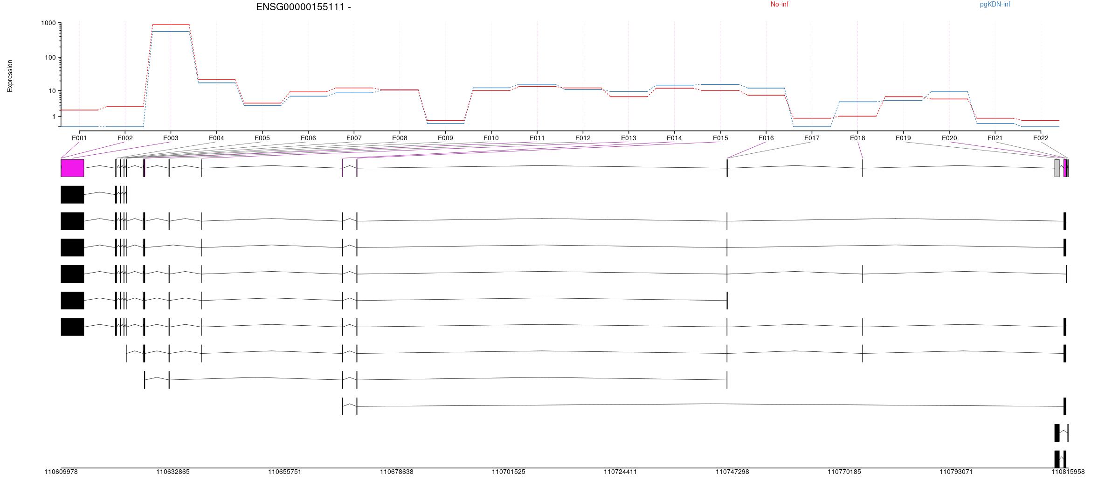Image resolution: width=1119 pixels, height=480 pixels.
Task: Click exon label E006
Action: pos(308,138)
